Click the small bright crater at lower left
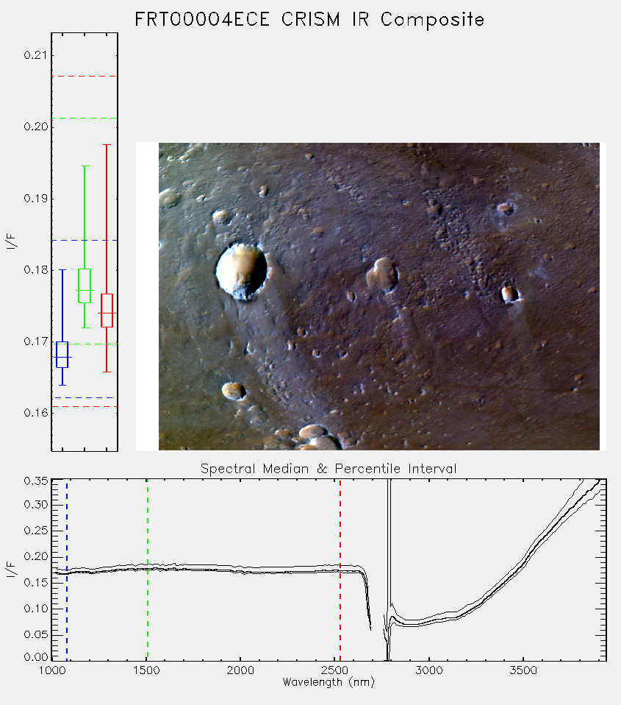This screenshot has height=705, width=621. click(x=234, y=391)
